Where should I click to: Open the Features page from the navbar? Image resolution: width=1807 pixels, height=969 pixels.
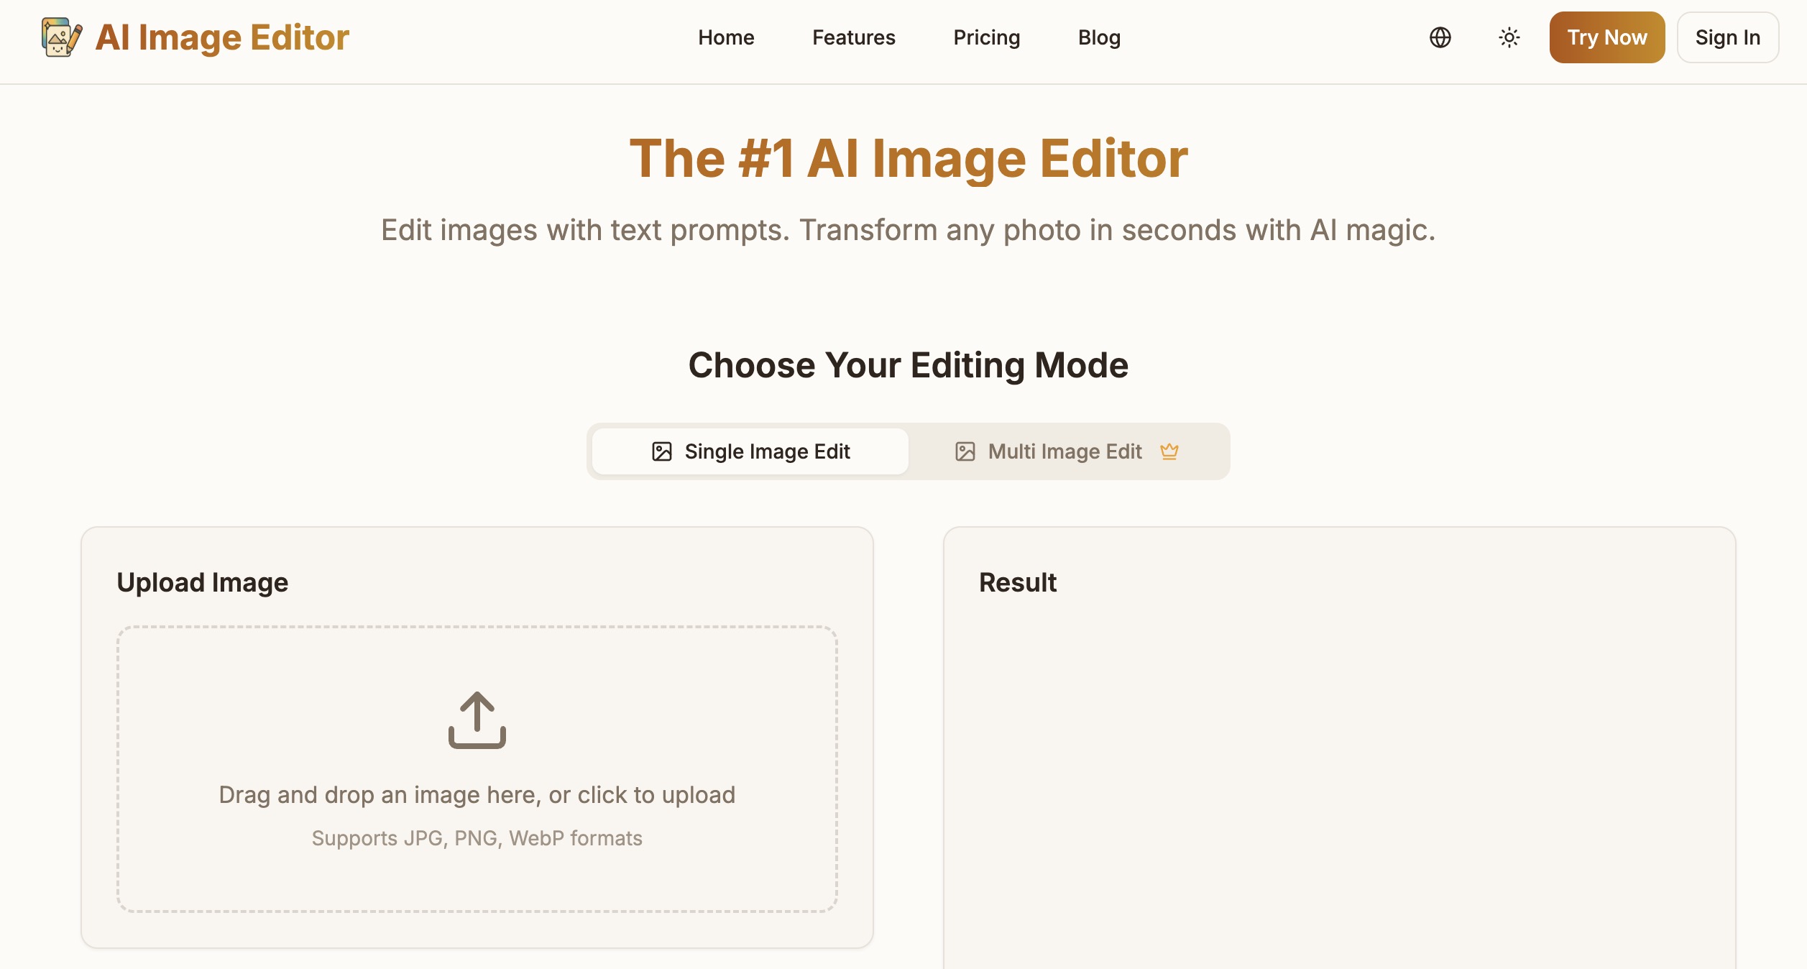853,37
